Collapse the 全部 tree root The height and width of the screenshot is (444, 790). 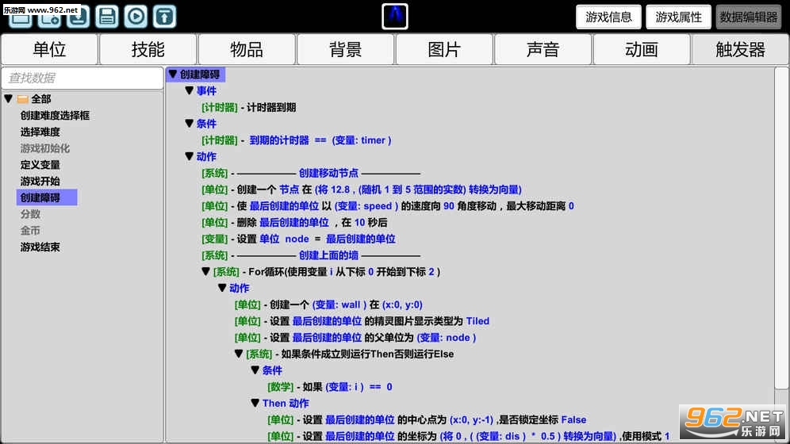(9, 99)
